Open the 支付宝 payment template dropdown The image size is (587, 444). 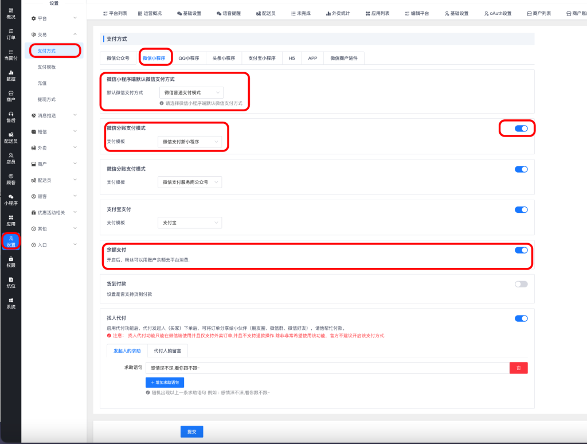(189, 223)
